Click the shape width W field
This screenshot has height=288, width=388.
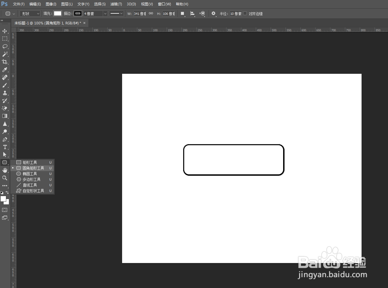click(x=140, y=14)
